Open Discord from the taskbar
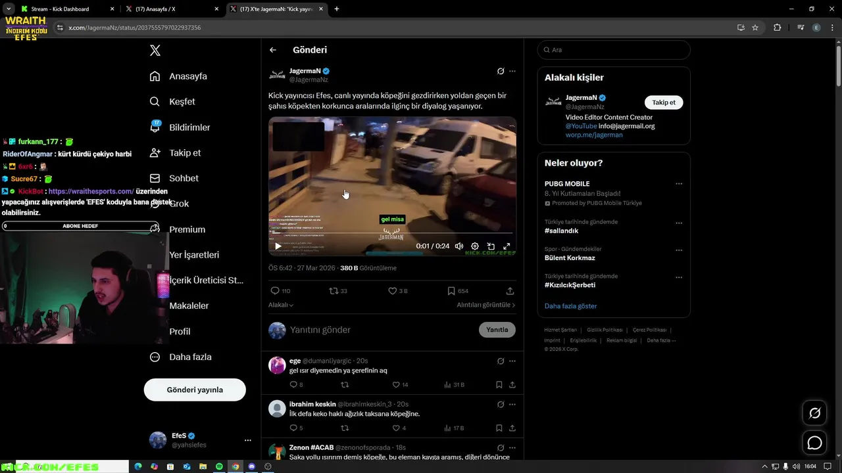The image size is (842, 473). (x=252, y=466)
